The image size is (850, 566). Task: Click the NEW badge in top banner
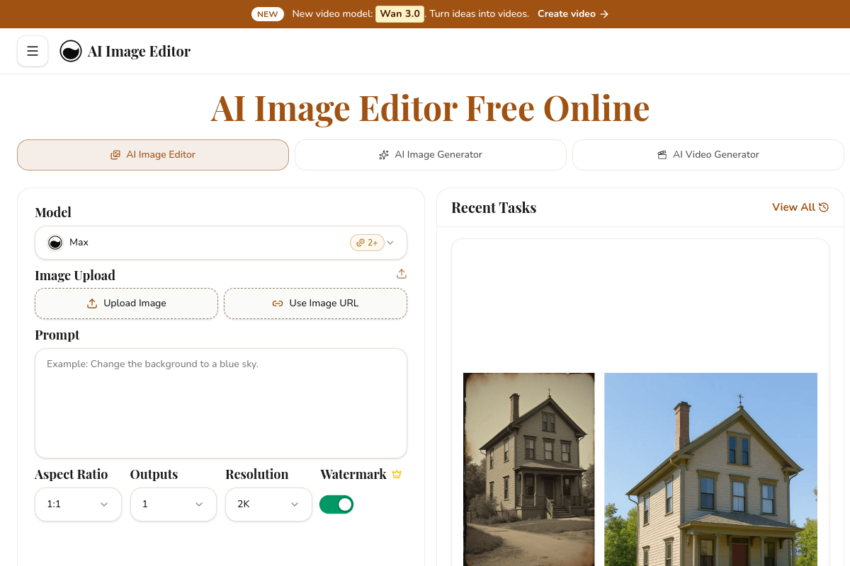pos(268,14)
